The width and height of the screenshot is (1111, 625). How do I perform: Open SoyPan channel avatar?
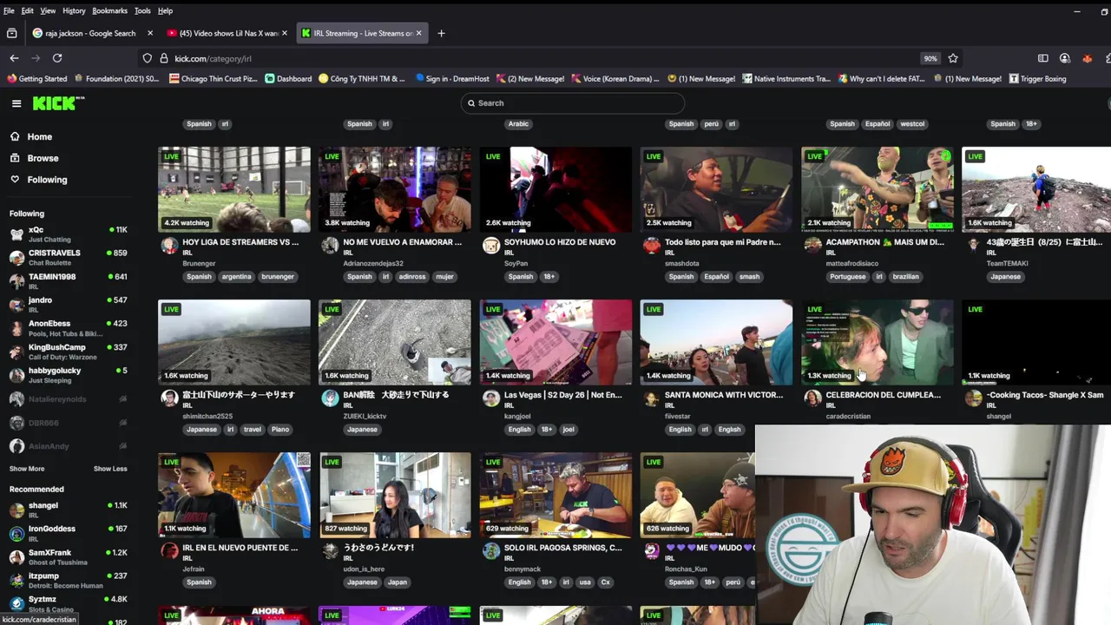tap(491, 246)
